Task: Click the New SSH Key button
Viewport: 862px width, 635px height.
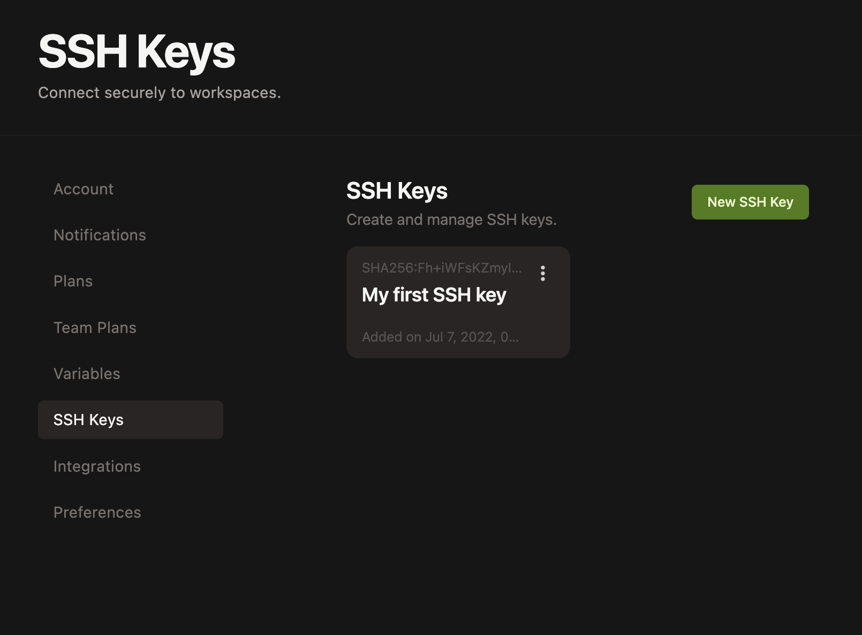Action: (x=750, y=202)
